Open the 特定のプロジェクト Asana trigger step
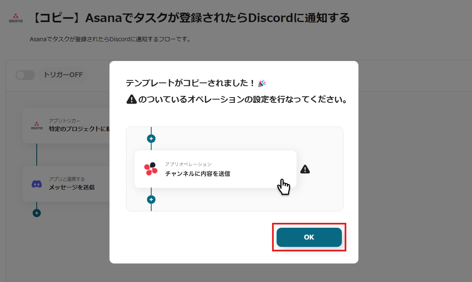Image resolution: width=472 pixels, height=282 pixels. [x=66, y=126]
